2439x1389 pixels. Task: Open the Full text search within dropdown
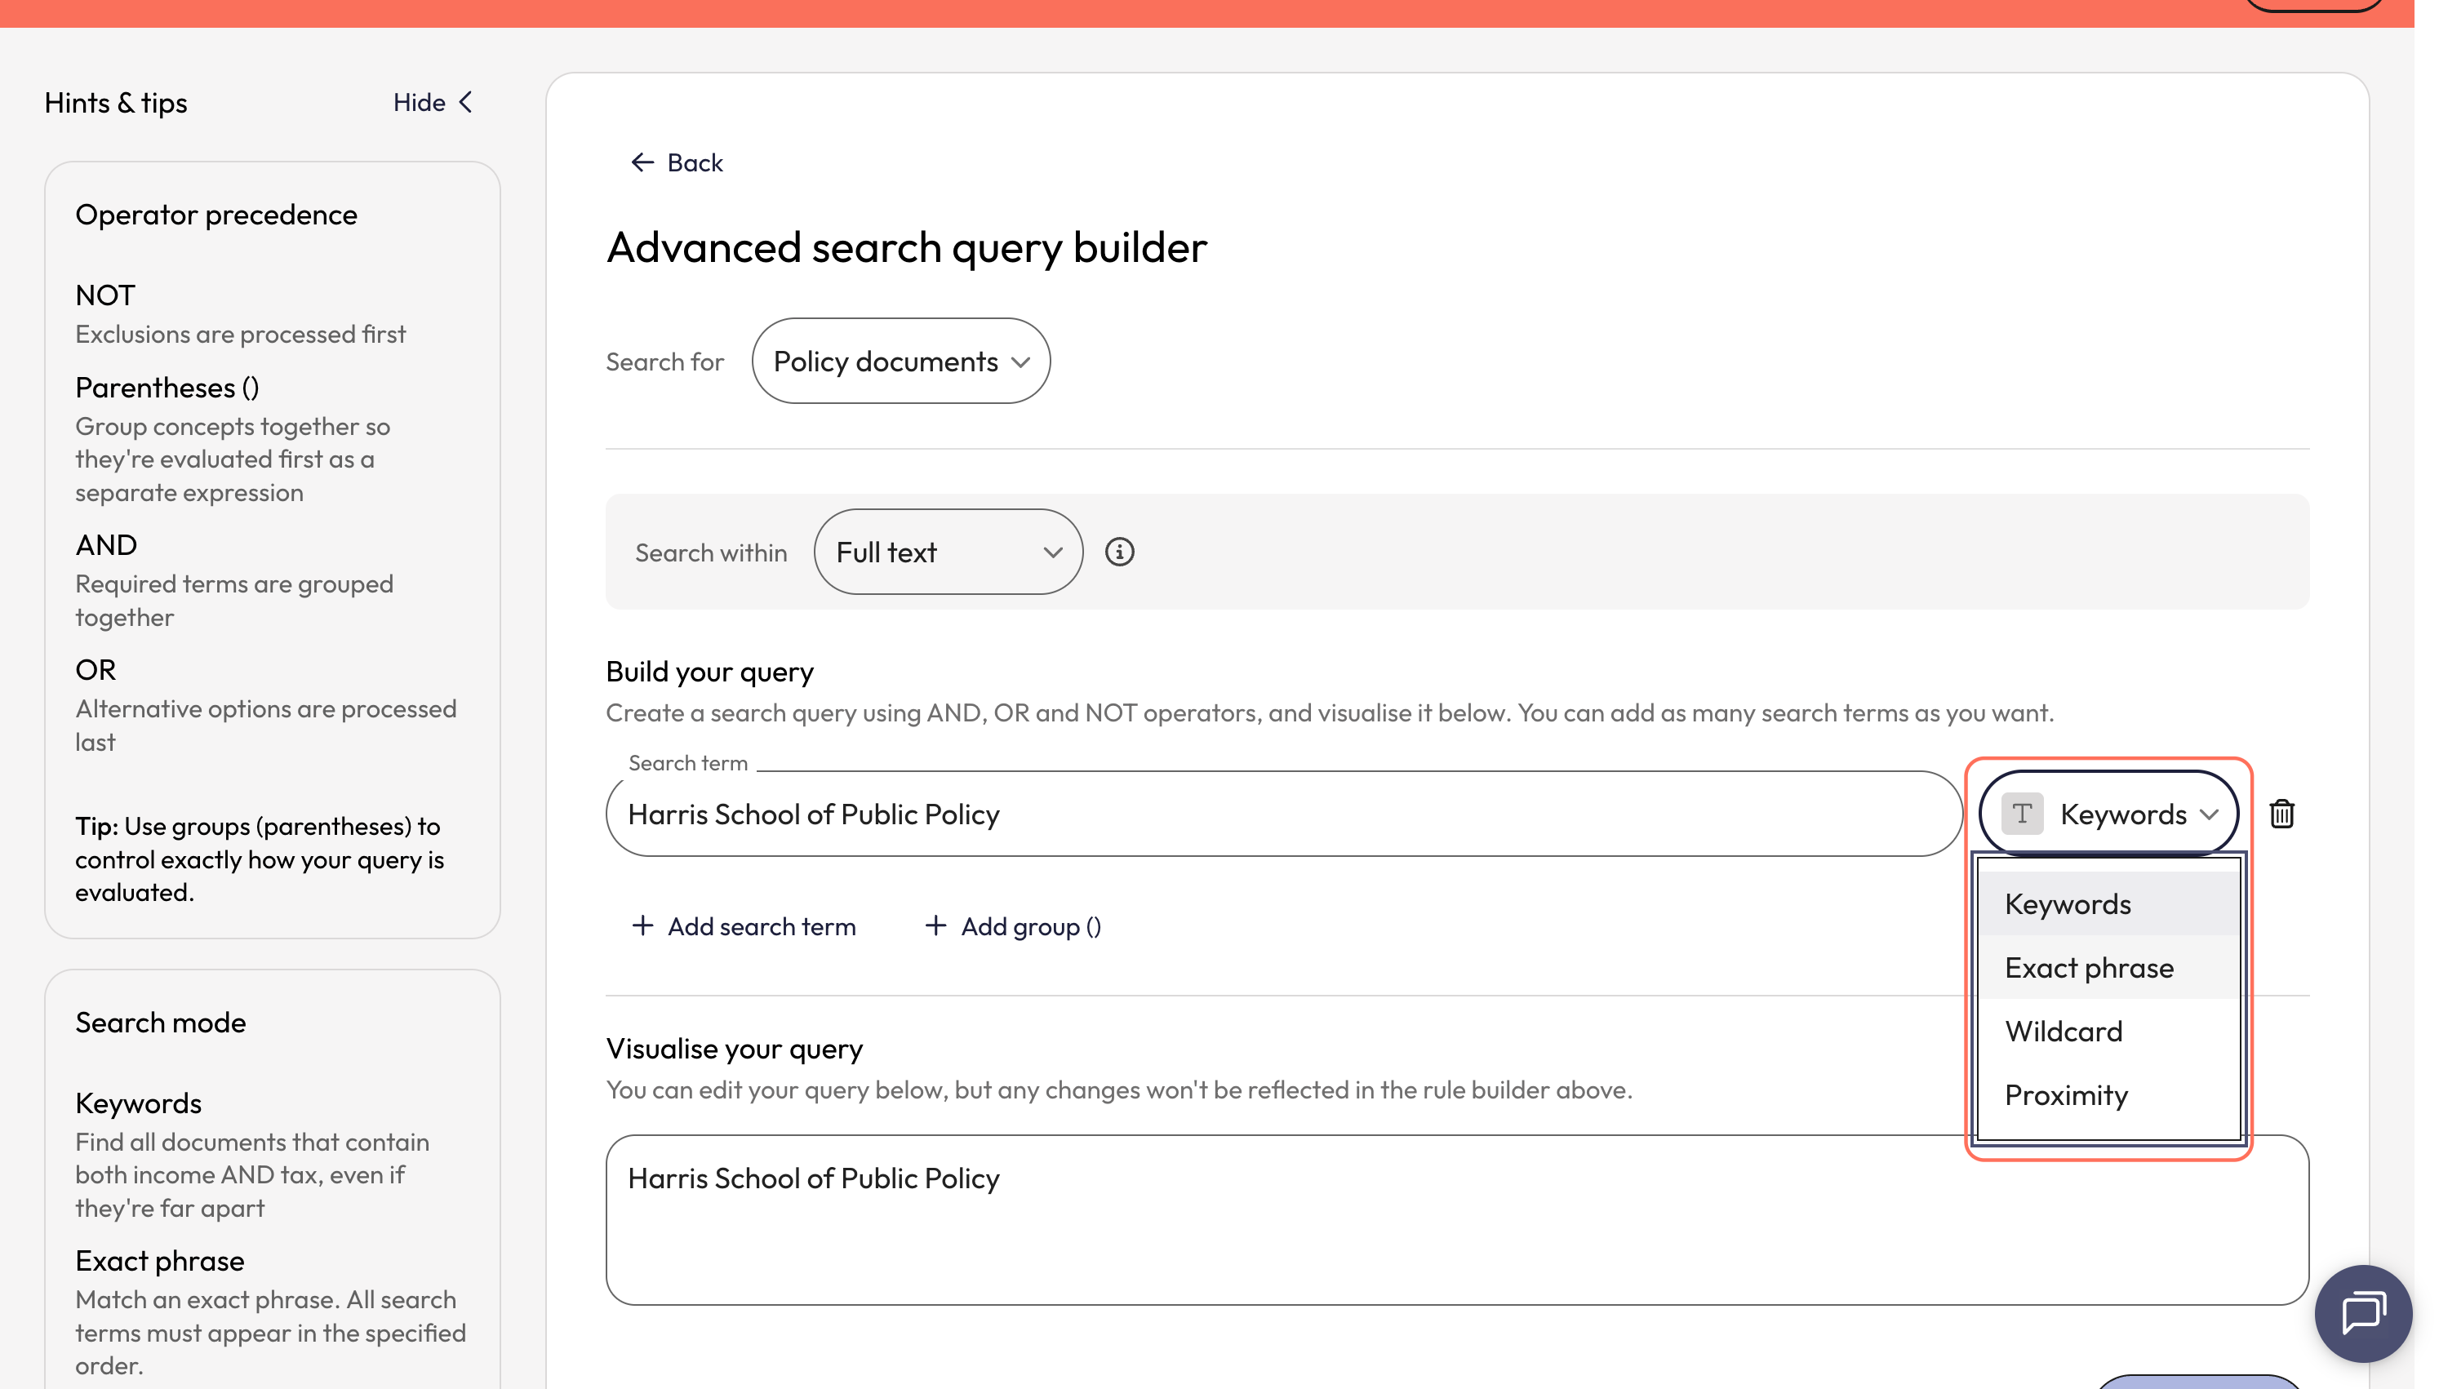pyautogui.click(x=947, y=552)
